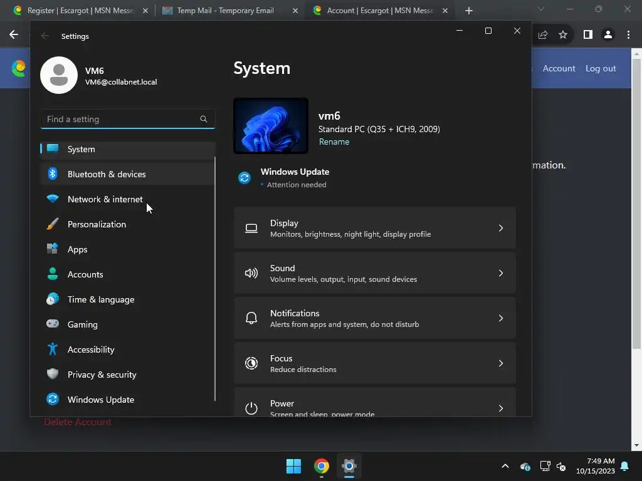Expand the Display settings chevron
The image size is (642, 481).
501,228
